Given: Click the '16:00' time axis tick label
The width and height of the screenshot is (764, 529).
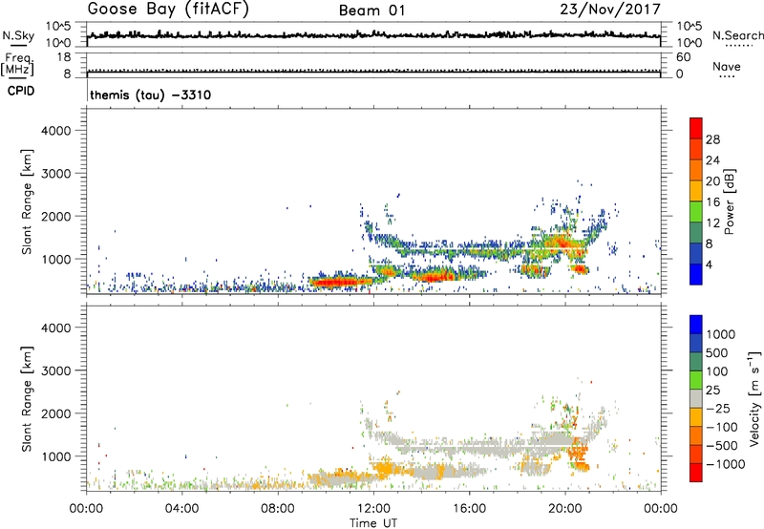Looking at the screenshot, I should [469, 509].
